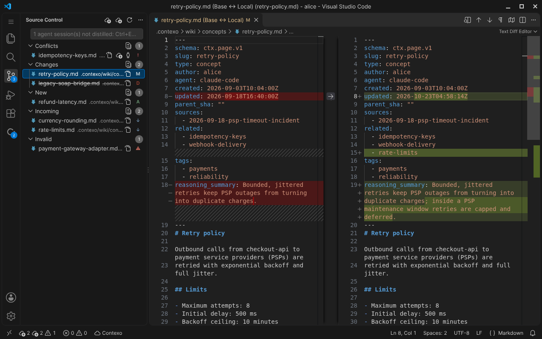
Task: Collapse the Conflicts group
Action: coord(30,46)
